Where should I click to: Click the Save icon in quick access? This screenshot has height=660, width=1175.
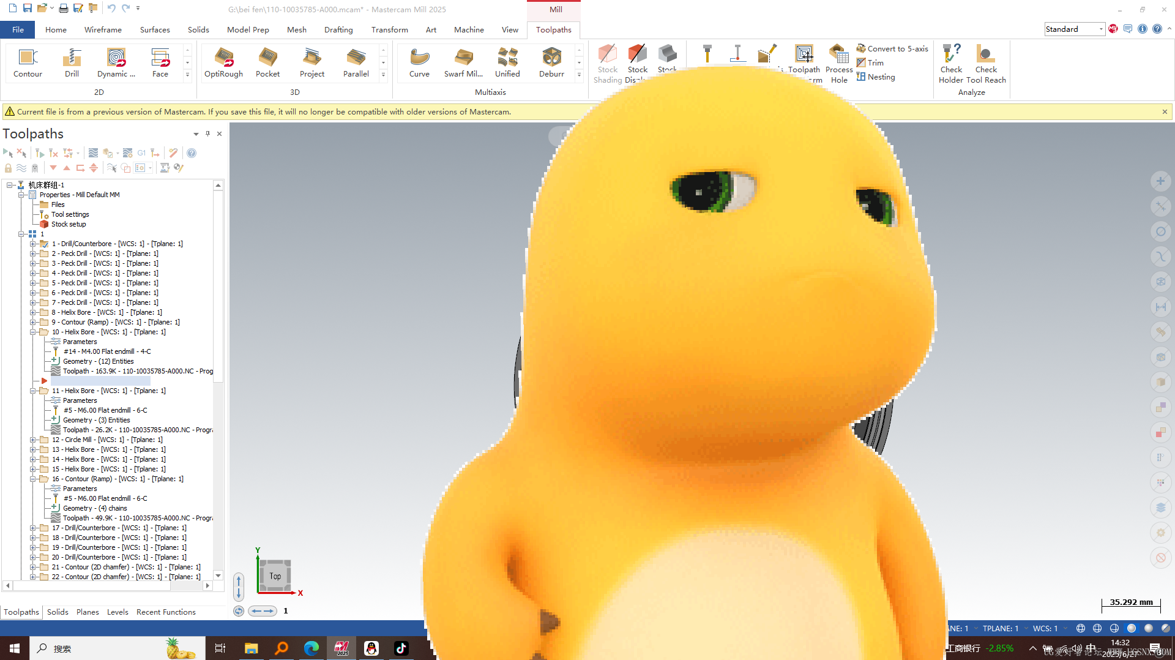click(x=27, y=8)
